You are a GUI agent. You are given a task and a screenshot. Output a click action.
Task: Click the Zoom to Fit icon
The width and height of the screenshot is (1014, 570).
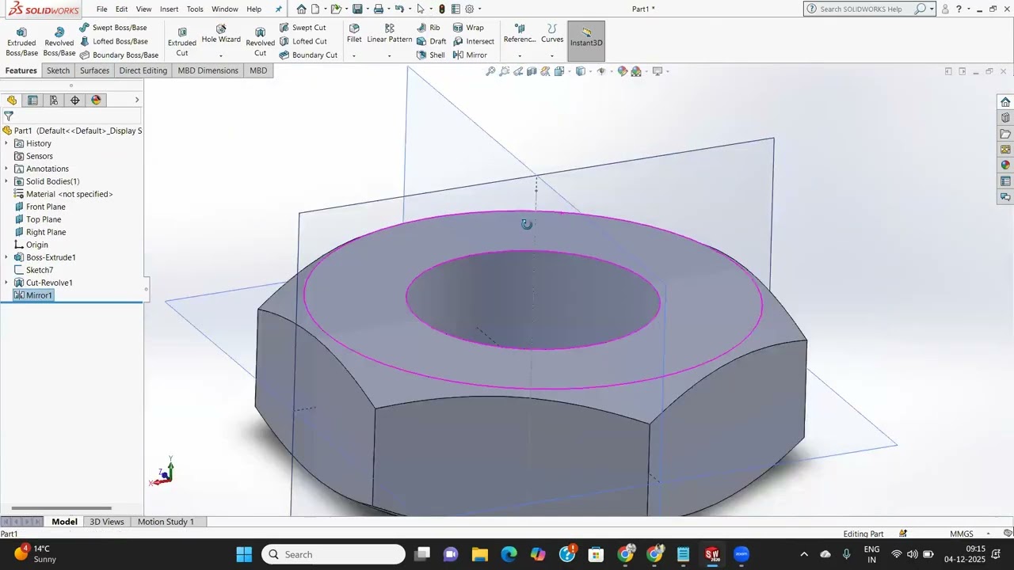click(490, 71)
